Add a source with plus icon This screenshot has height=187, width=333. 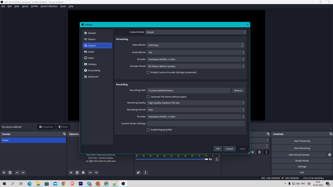71,172
